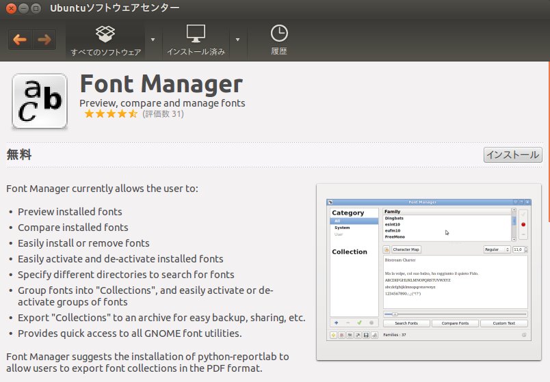550x382 pixels.
Task: Click the 'Preview installed fonts' bullet
Action: coord(70,212)
